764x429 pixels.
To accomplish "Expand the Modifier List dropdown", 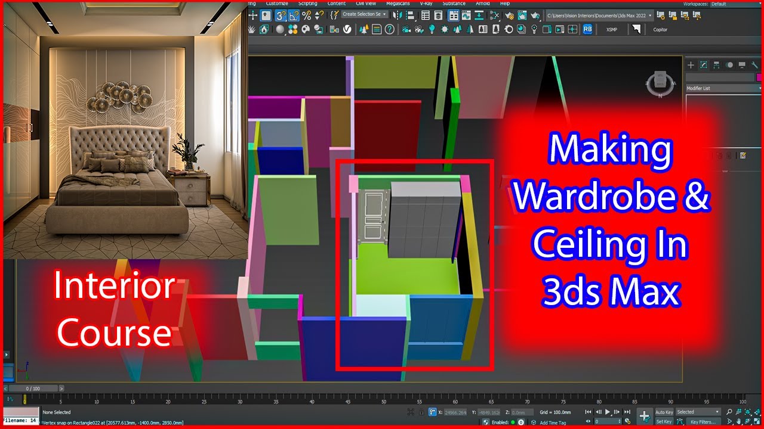I will (x=724, y=88).
